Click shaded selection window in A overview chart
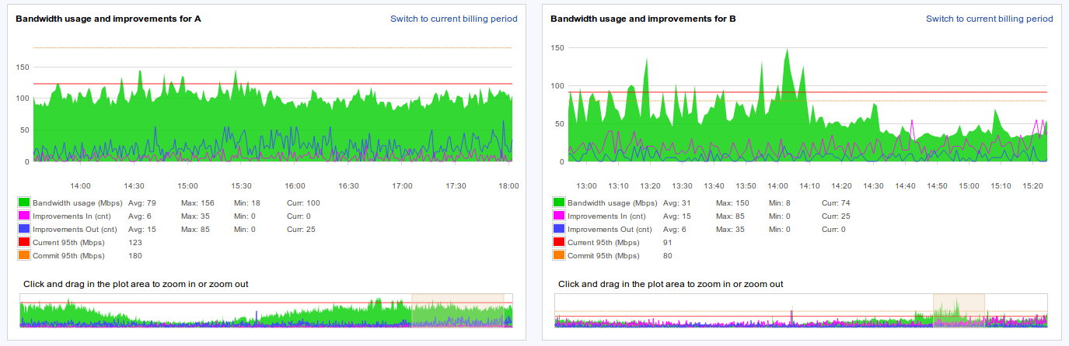 coord(458,310)
